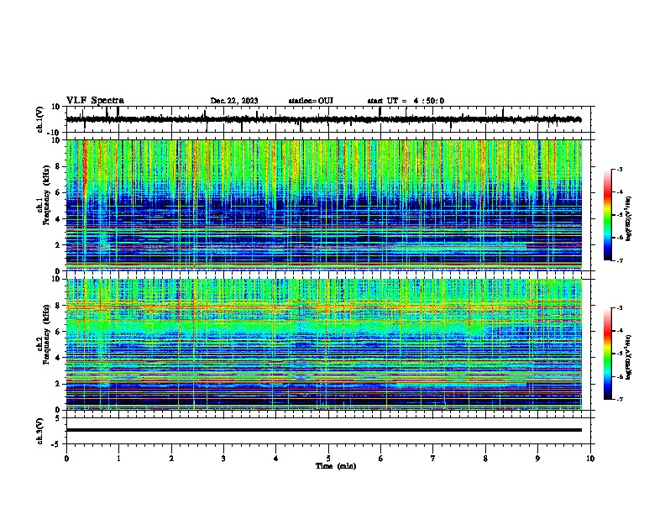Viewport: 665px width, 514px height.
Task: Click the ch.2 colorbar log(PSD) units label
Action: coord(629,357)
